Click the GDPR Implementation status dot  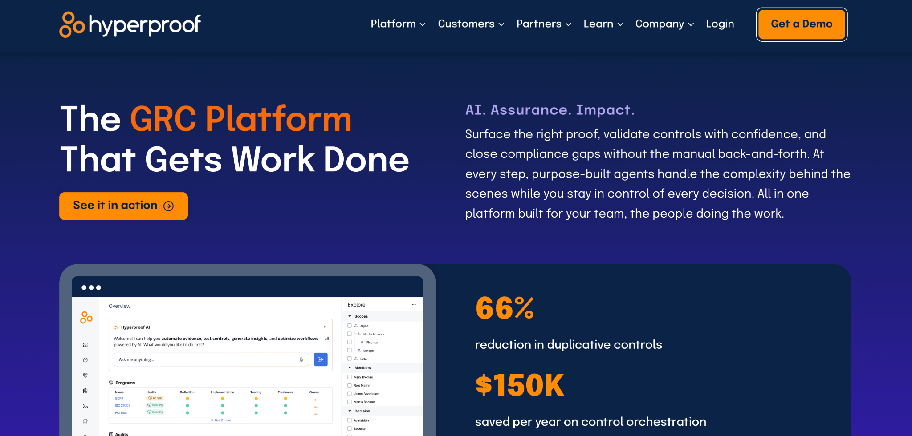coord(223,399)
